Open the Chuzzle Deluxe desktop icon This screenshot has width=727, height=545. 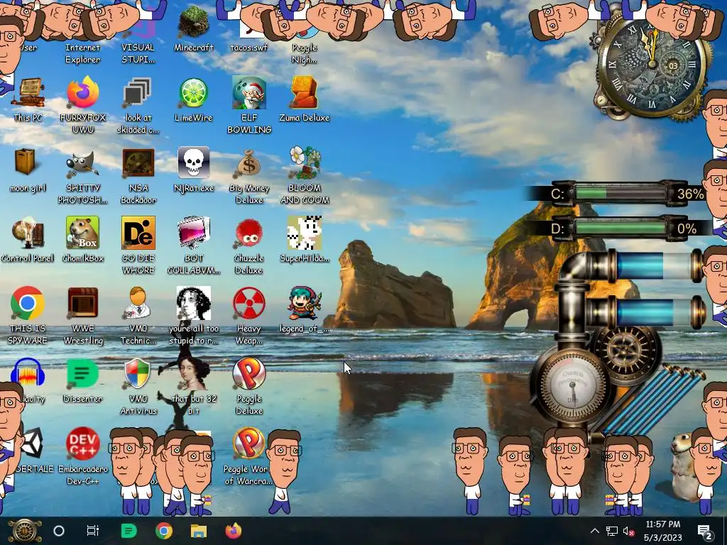249,246
